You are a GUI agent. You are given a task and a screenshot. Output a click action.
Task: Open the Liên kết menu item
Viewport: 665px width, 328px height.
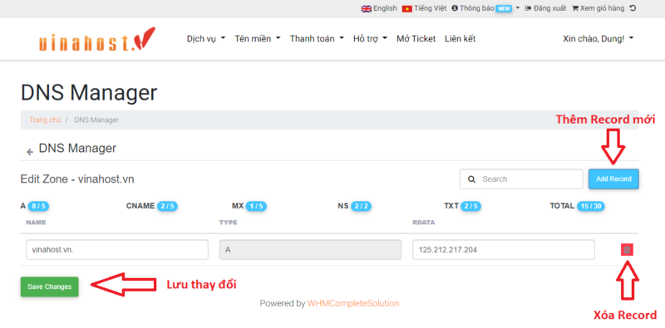tap(461, 38)
